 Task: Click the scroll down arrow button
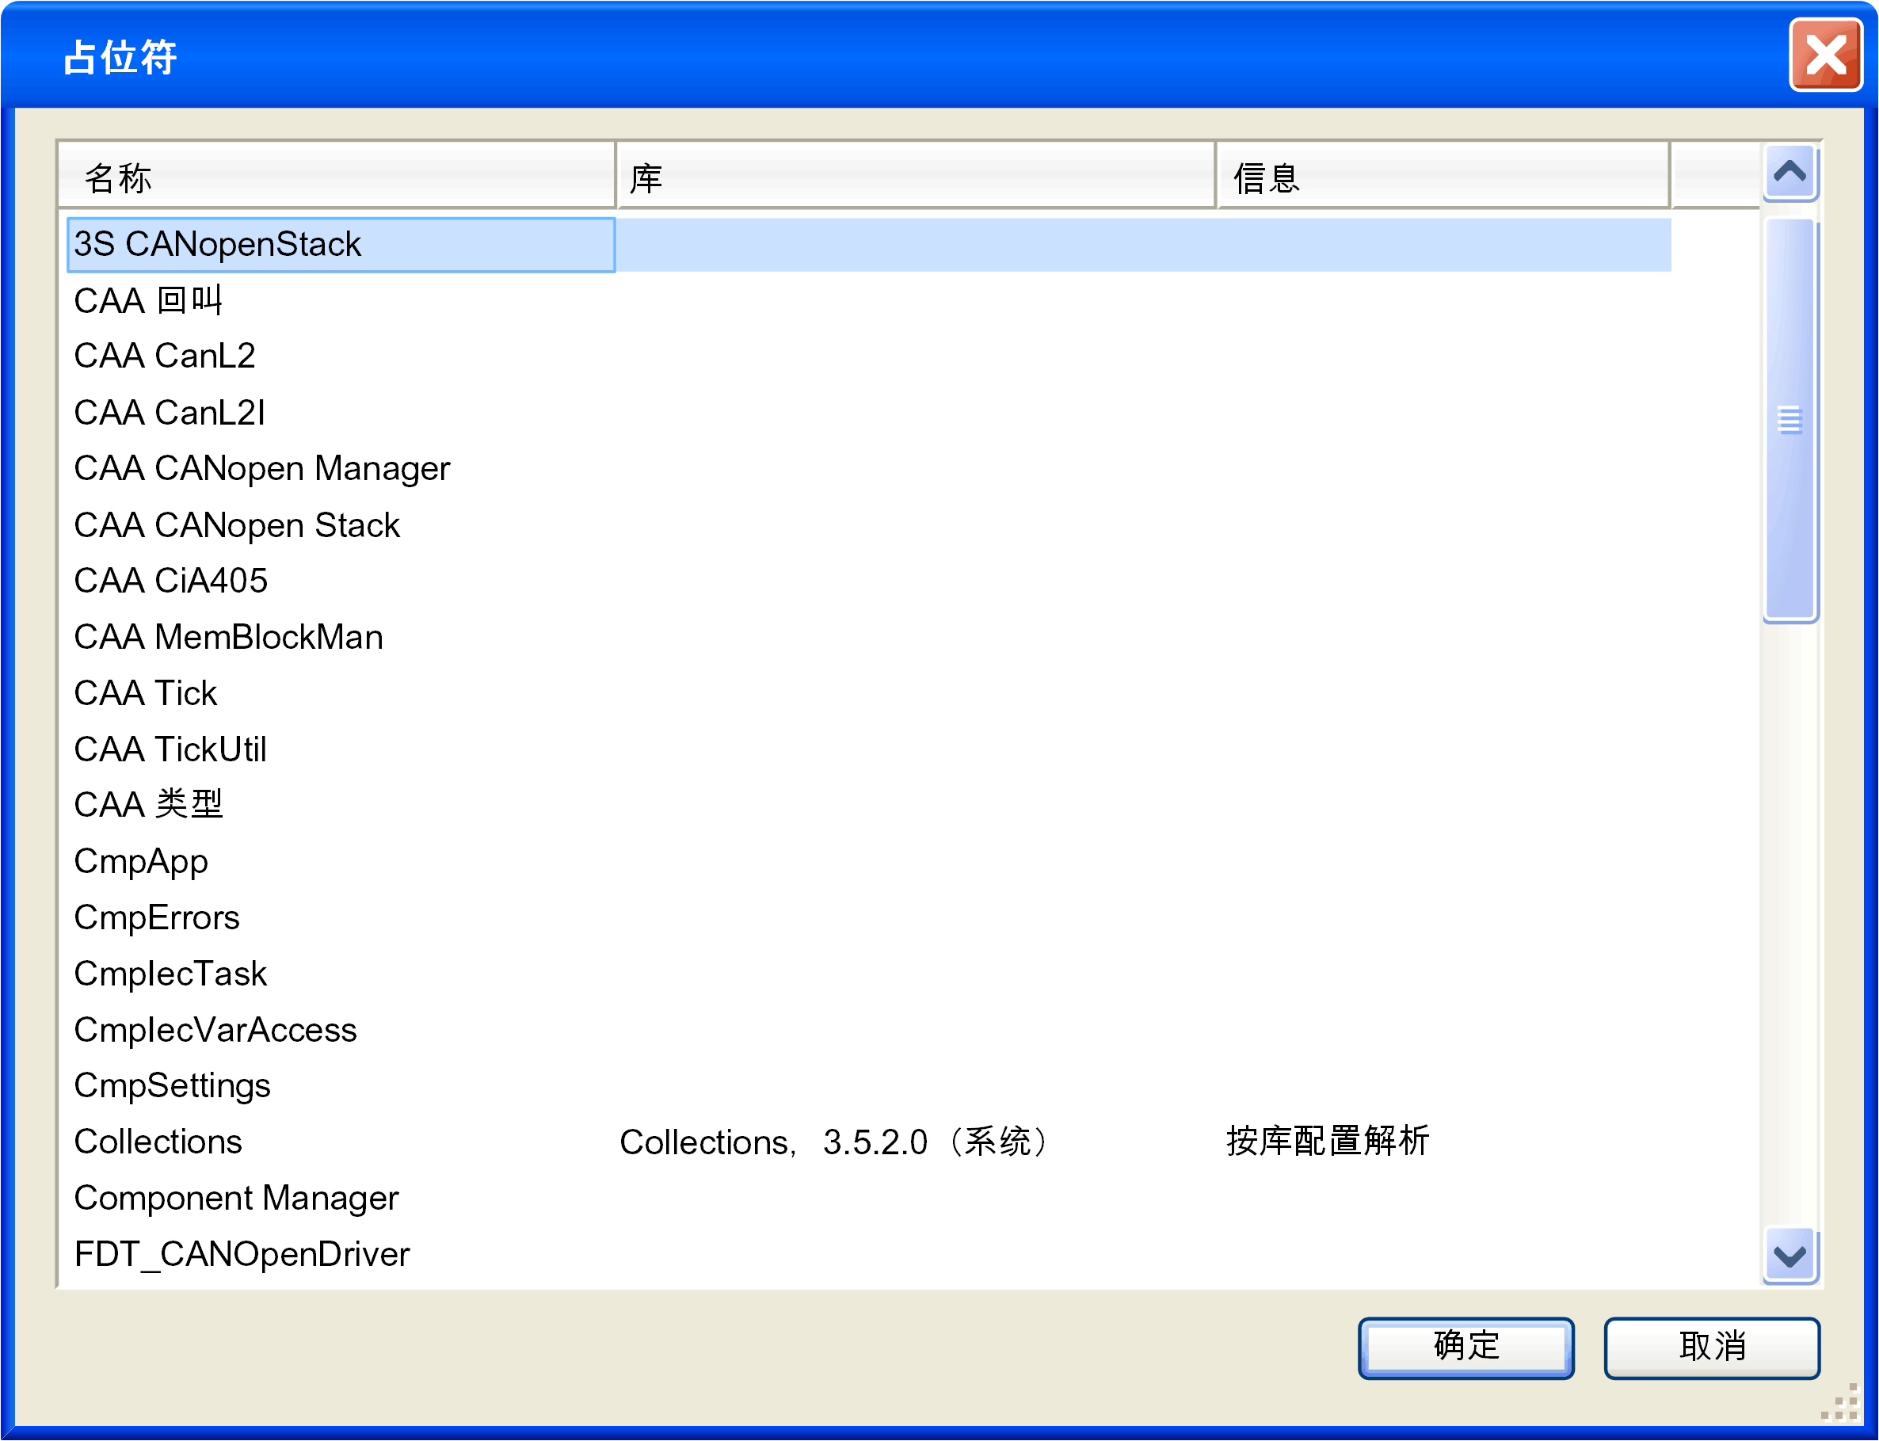(x=1789, y=1255)
